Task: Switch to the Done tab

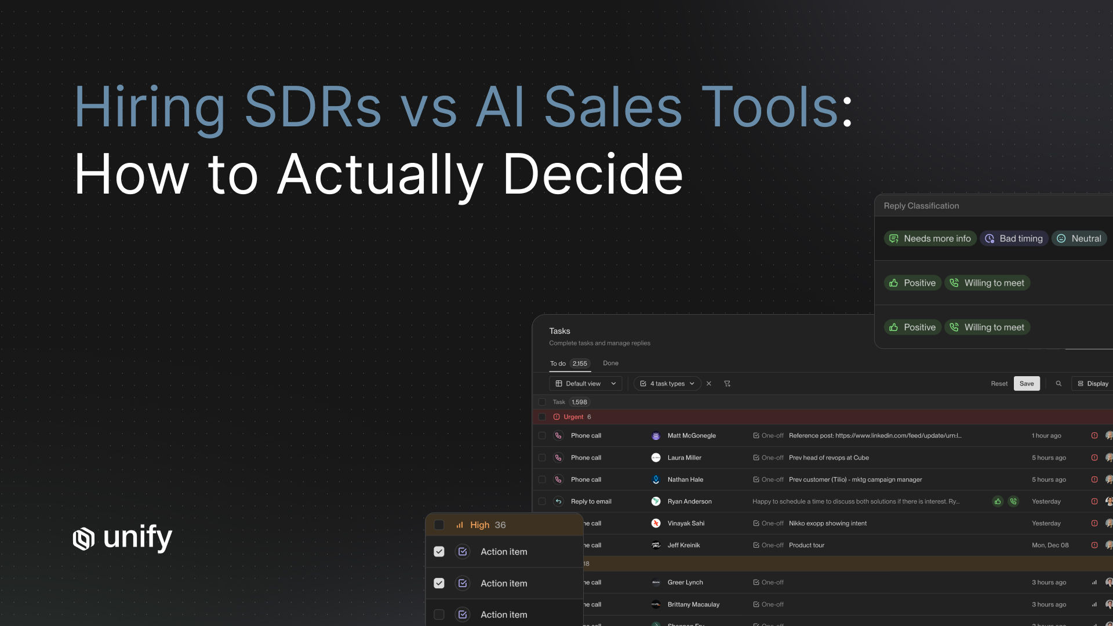Action: [610, 363]
